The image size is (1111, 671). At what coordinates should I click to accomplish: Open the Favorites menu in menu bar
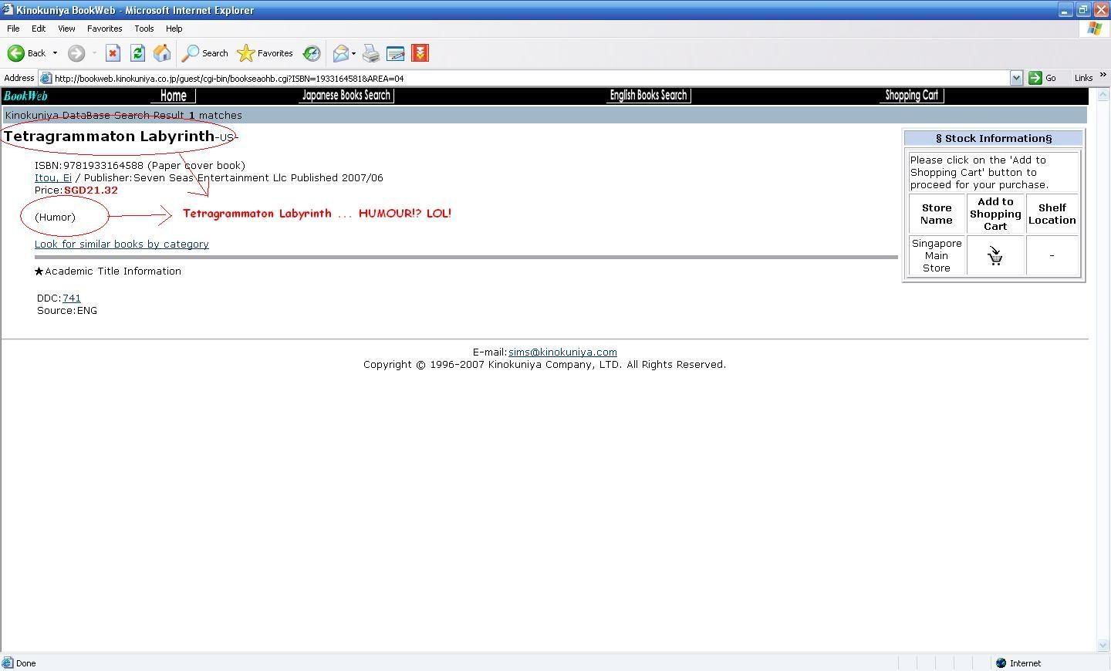click(x=104, y=29)
